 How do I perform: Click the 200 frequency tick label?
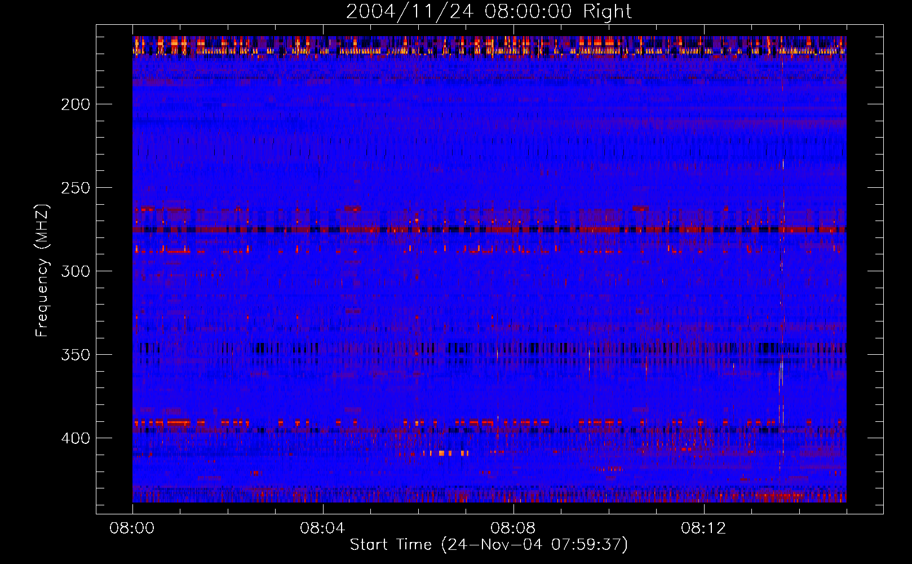click(x=76, y=104)
